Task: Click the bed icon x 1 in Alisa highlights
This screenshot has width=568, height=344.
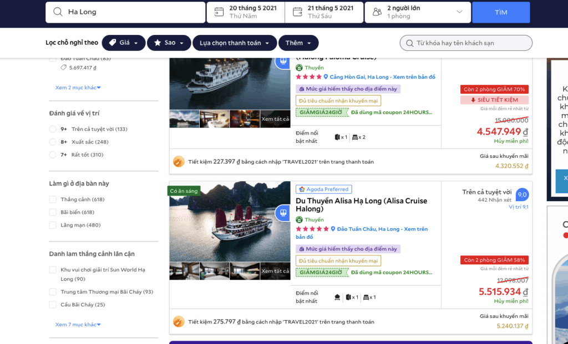Action: (366, 297)
